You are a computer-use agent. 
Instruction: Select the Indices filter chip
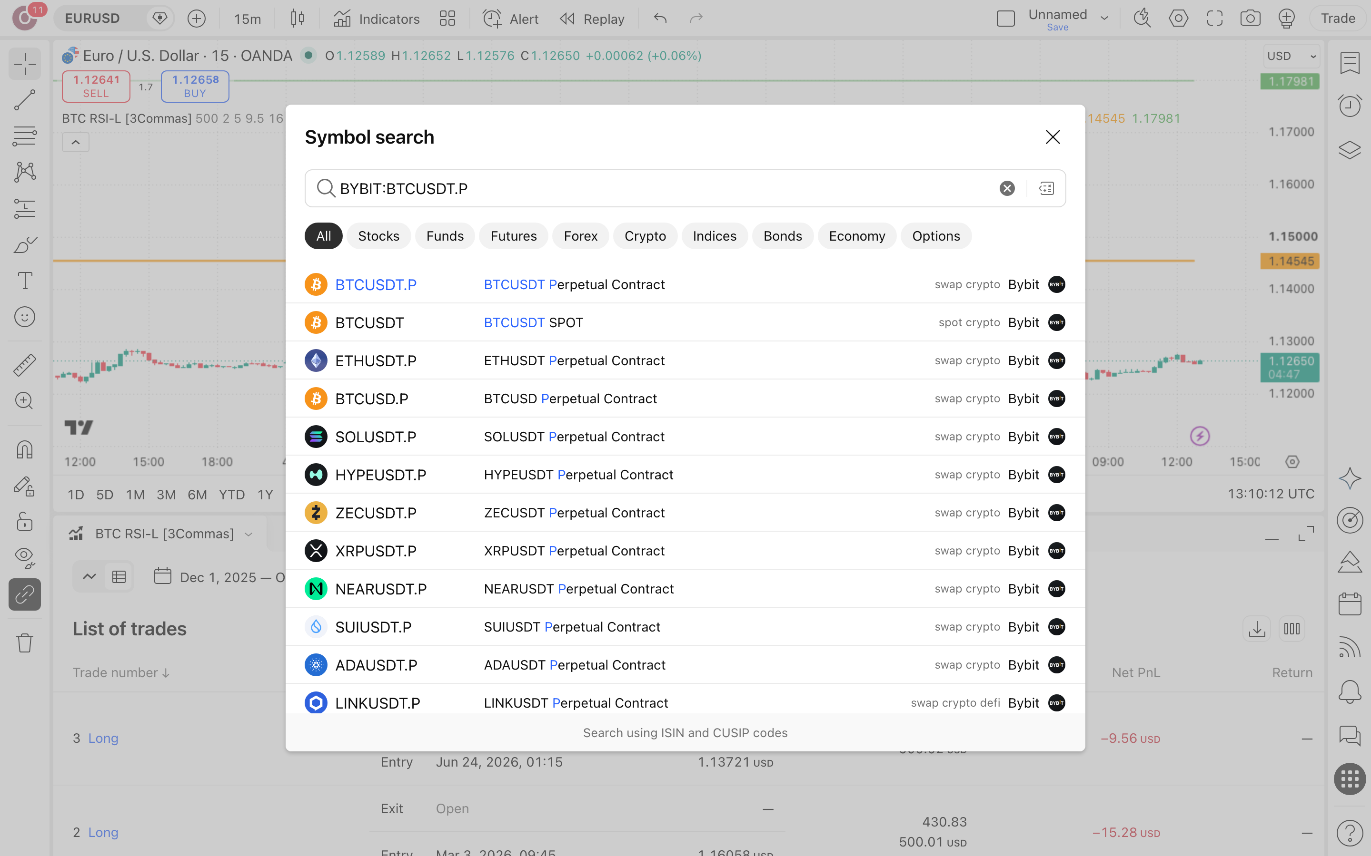coord(715,236)
